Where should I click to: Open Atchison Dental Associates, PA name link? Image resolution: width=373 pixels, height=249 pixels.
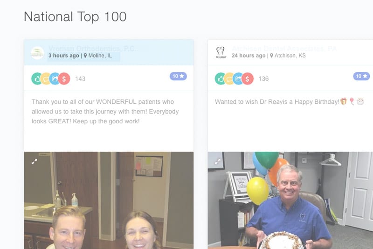click(x=284, y=49)
